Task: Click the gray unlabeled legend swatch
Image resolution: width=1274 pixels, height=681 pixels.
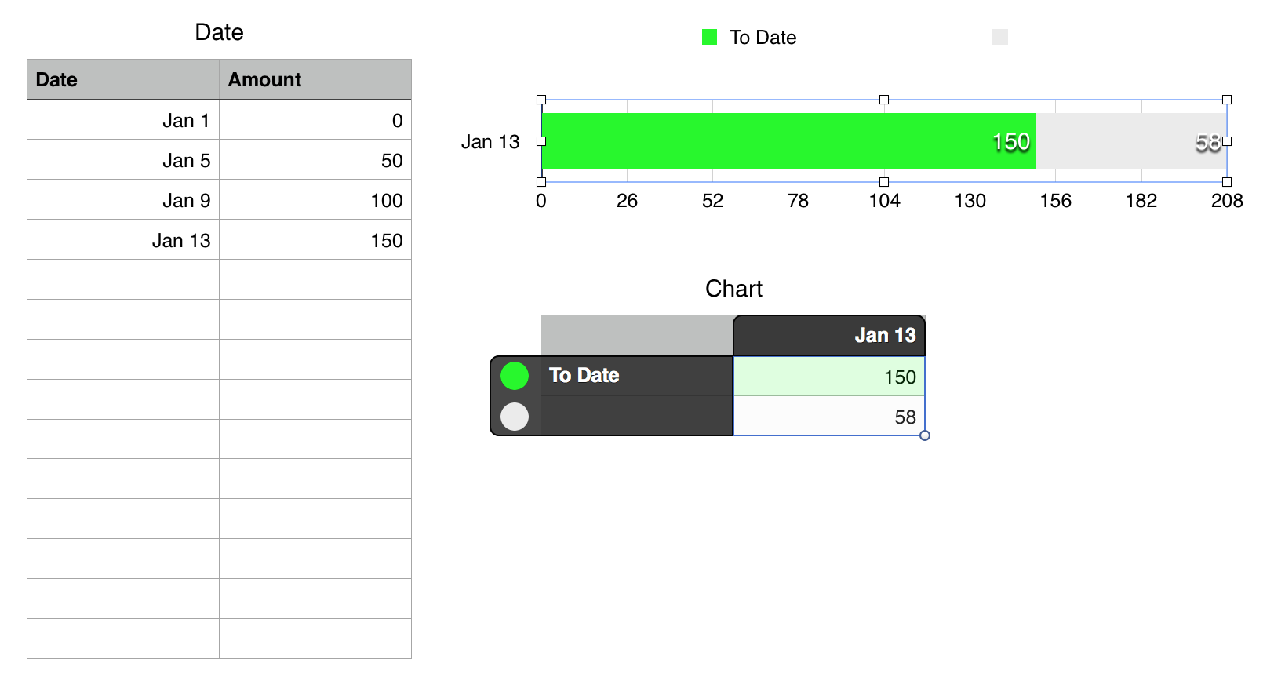Action: [x=1000, y=37]
